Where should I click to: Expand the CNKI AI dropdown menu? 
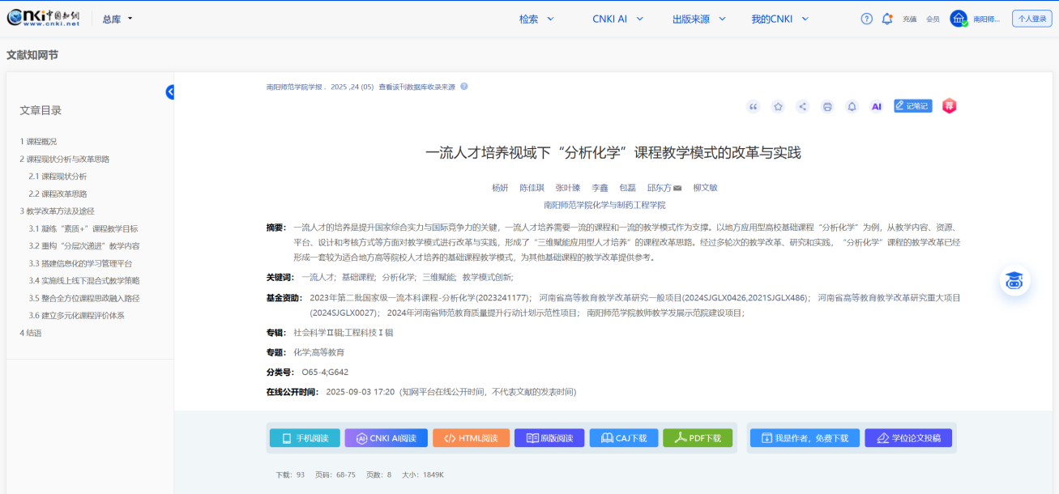tap(617, 19)
